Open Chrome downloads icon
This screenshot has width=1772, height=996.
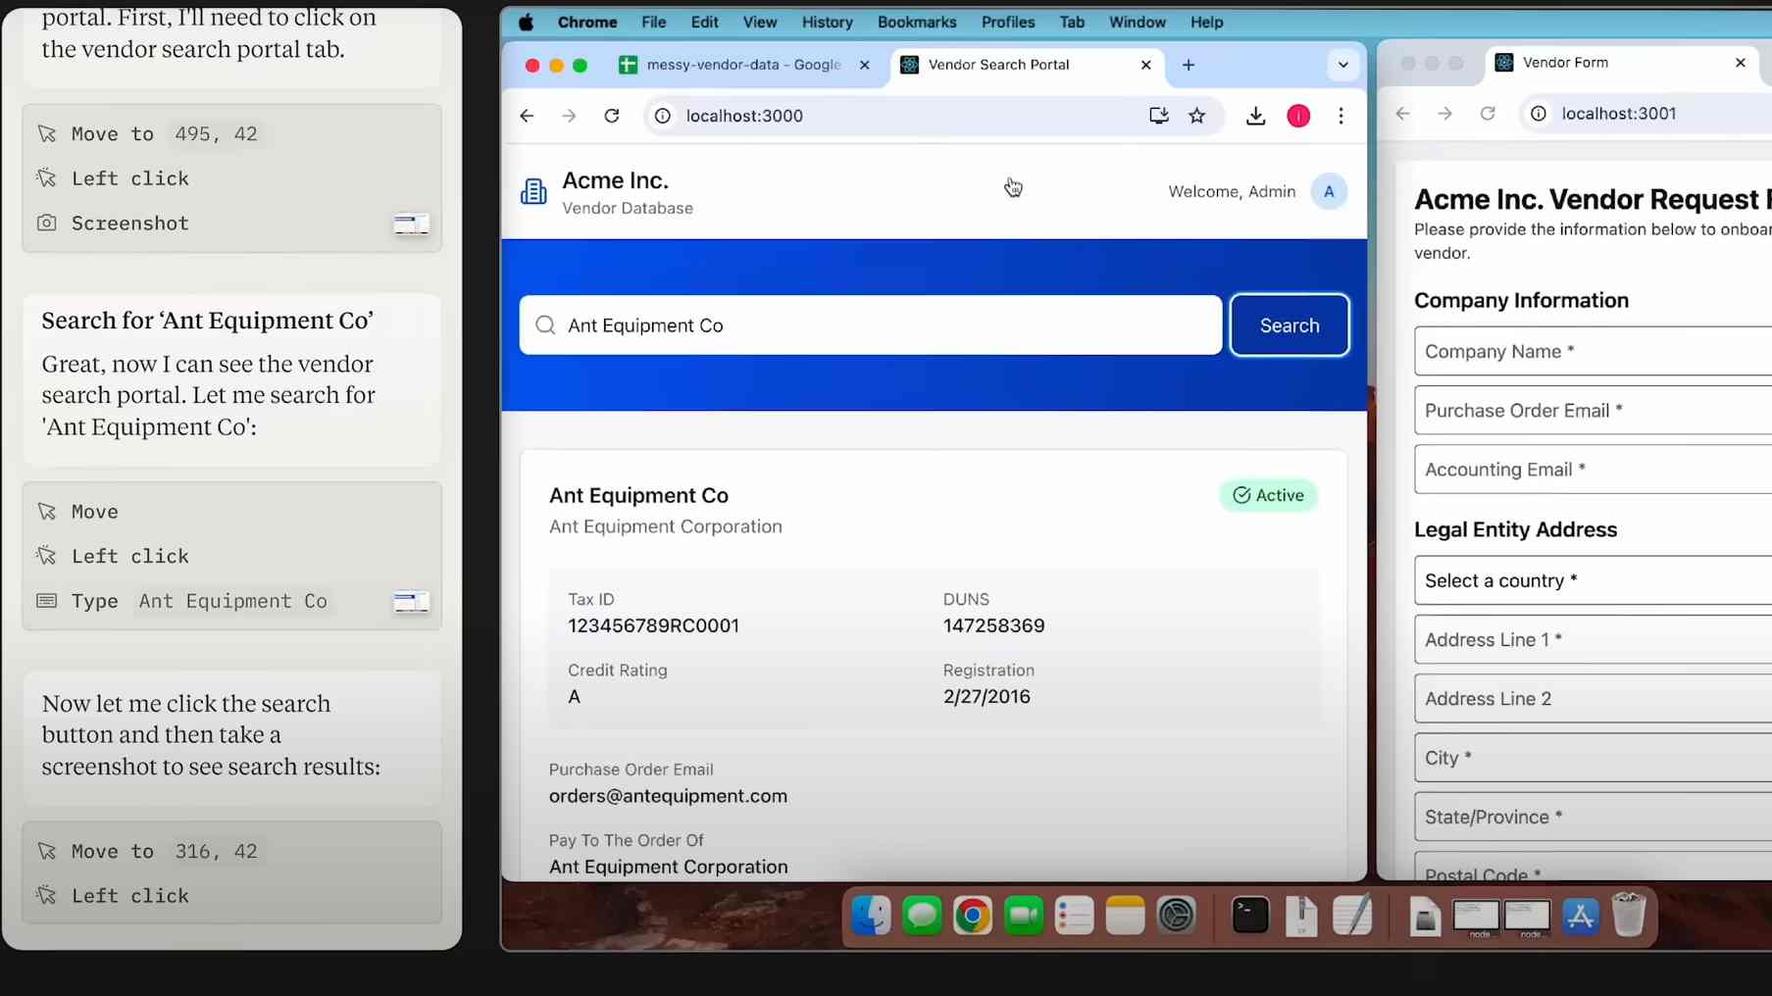(x=1255, y=116)
